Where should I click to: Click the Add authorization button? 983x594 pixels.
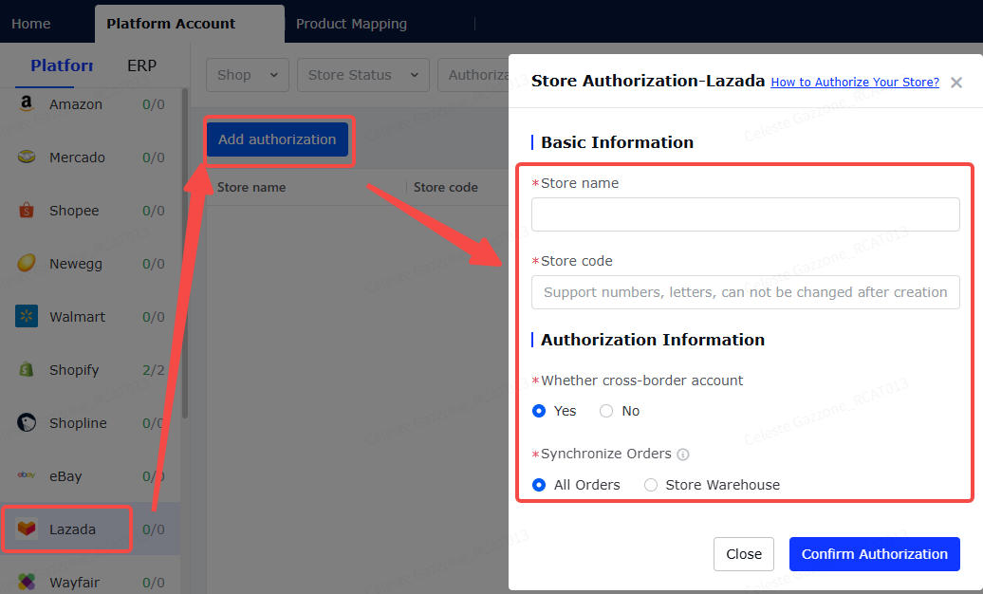click(277, 139)
